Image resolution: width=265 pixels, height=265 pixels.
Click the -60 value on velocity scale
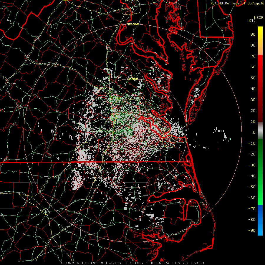[252, 198]
